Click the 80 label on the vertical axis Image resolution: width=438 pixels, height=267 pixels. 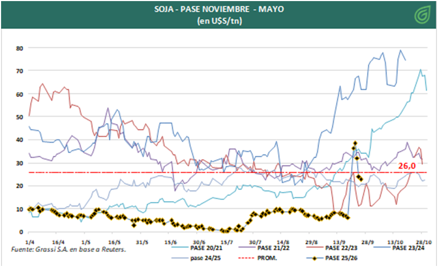(x=19, y=48)
